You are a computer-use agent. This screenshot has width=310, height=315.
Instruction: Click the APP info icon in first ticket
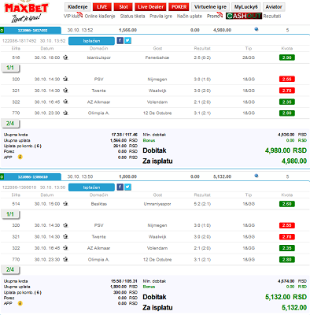[20, 157]
